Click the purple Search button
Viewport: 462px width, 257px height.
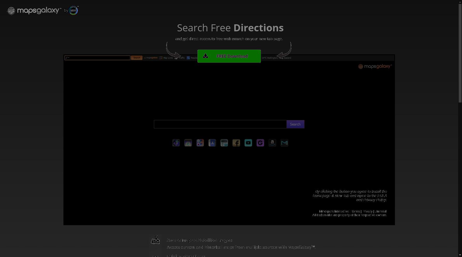click(x=295, y=124)
